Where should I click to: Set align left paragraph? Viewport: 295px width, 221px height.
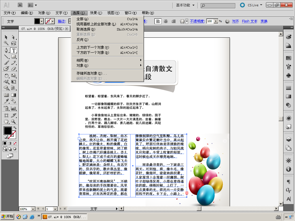[158, 21]
